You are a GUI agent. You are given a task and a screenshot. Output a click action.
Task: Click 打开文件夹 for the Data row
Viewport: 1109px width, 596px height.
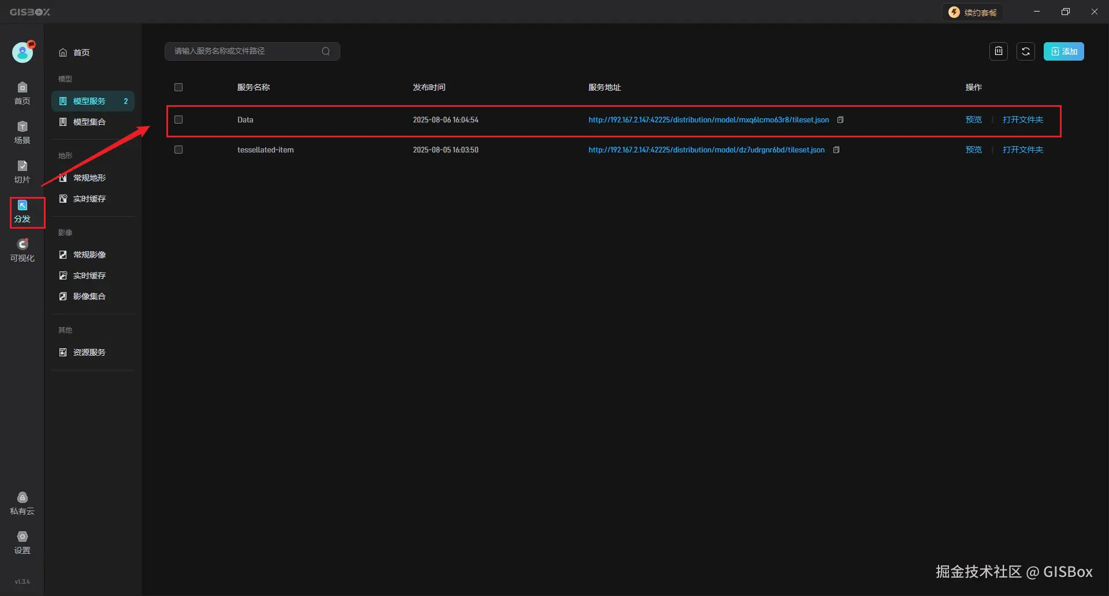(x=1023, y=120)
